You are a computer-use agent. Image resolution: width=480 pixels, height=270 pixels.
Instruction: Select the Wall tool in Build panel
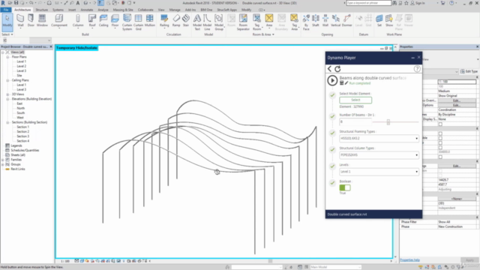20,21
